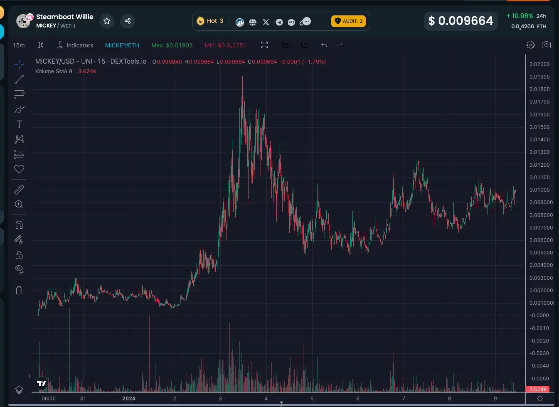The width and height of the screenshot is (559, 407).
Task: Click the Max: $0.01903 label
Action: 172,45
